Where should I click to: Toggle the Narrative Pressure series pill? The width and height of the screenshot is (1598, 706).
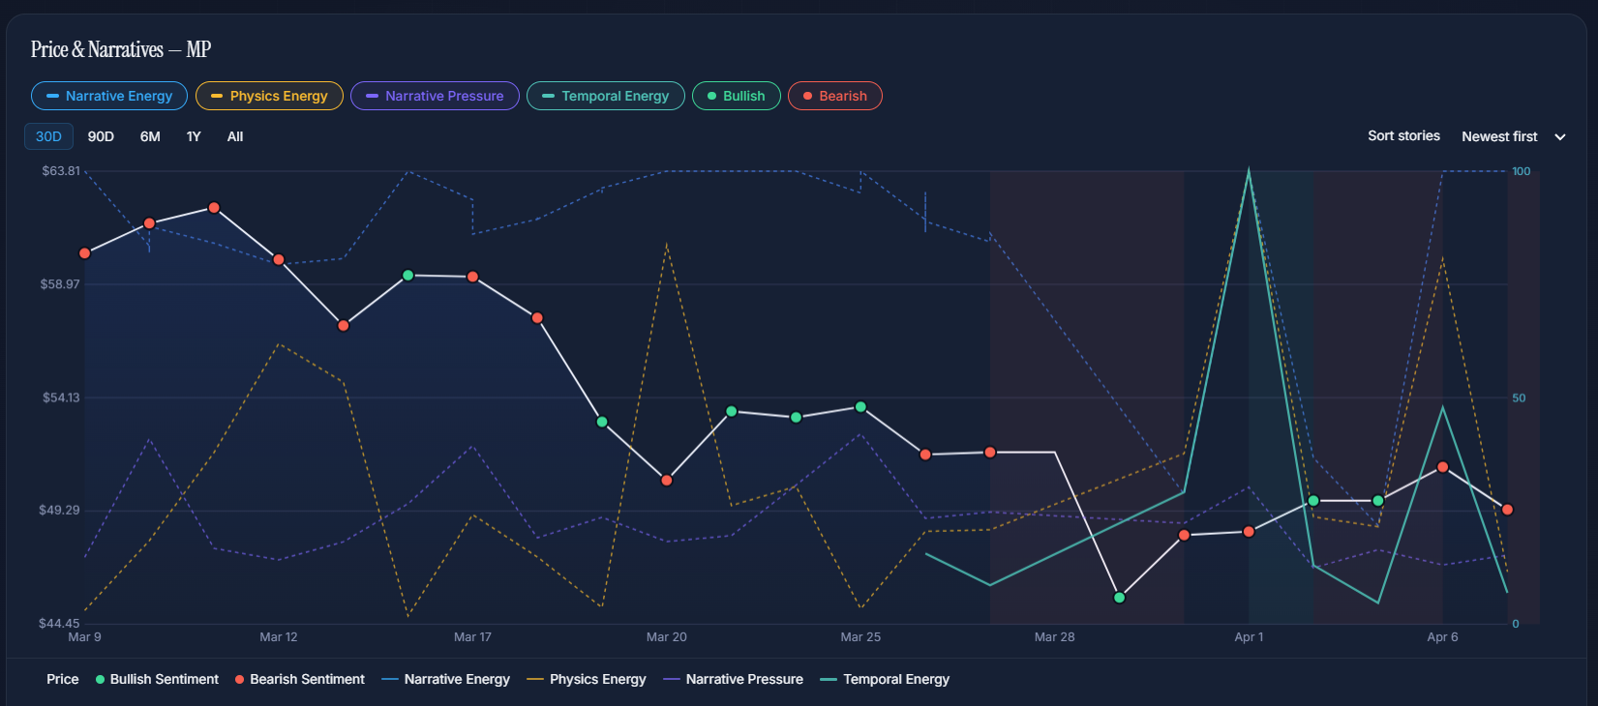[435, 96]
